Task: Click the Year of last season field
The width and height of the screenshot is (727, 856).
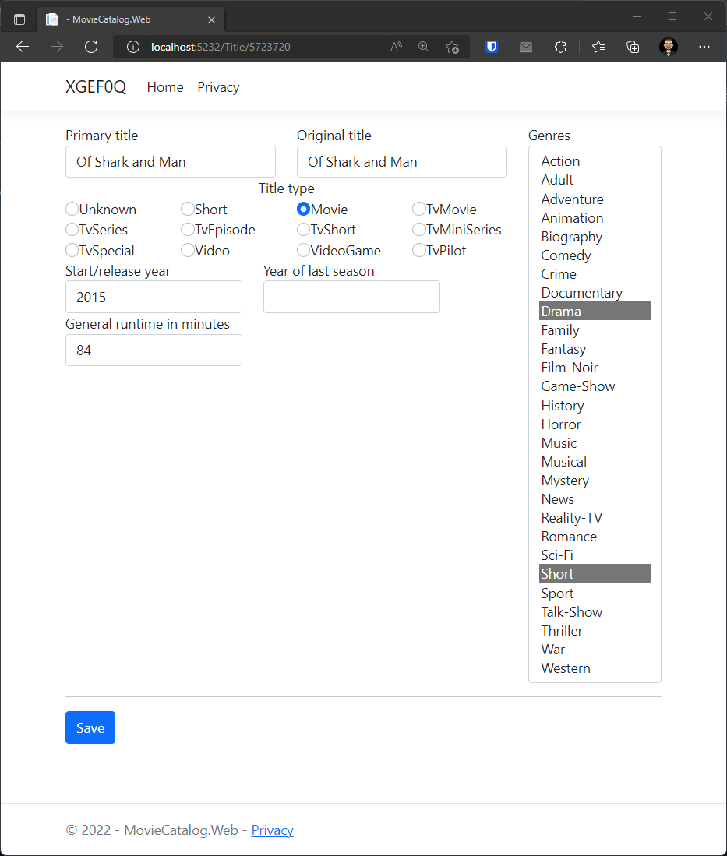Action: pyautogui.click(x=351, y=297)
